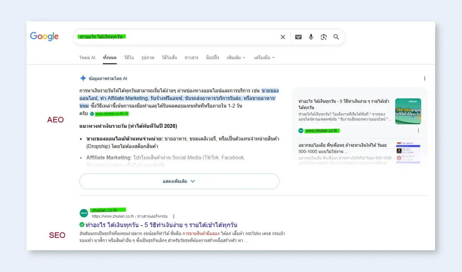Click the green zhulian source card thumbnail
Viewport: 462px width, 272px height.
pos(408,111)
